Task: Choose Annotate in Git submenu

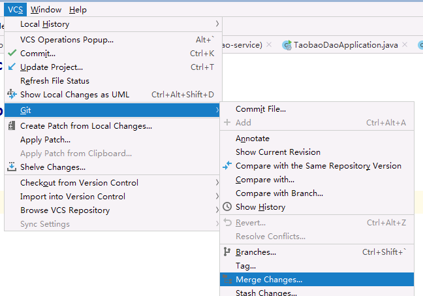Action: 317,139
